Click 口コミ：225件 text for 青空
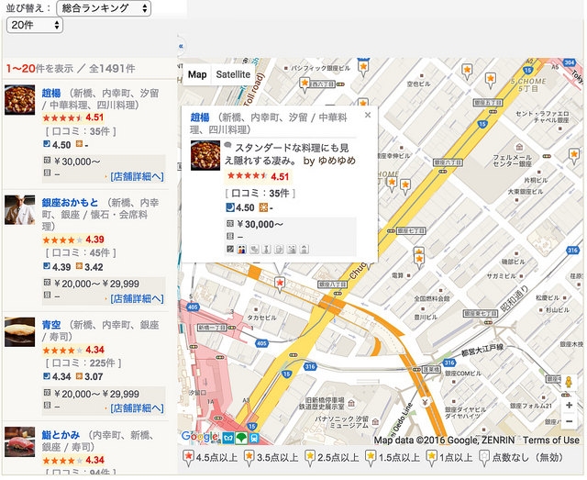 point(83,363)
